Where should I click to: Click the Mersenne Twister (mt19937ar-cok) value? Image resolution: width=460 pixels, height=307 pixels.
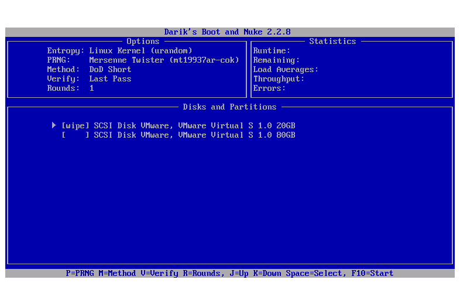click(x=164, y=60)
